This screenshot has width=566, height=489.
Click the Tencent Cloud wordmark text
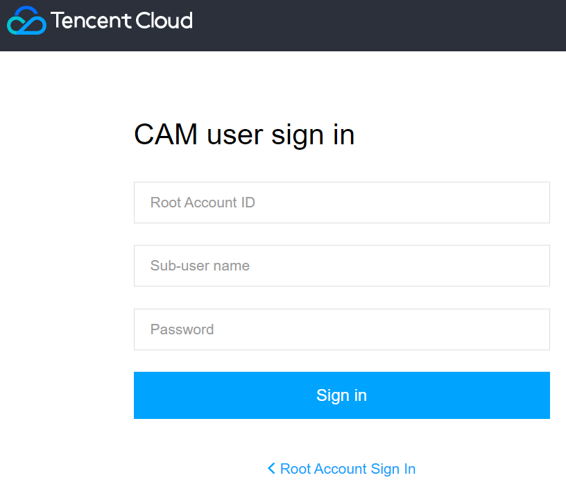121,20
